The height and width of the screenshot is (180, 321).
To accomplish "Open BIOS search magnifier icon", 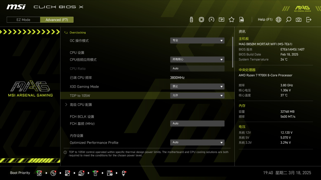I will click(289, 20).
